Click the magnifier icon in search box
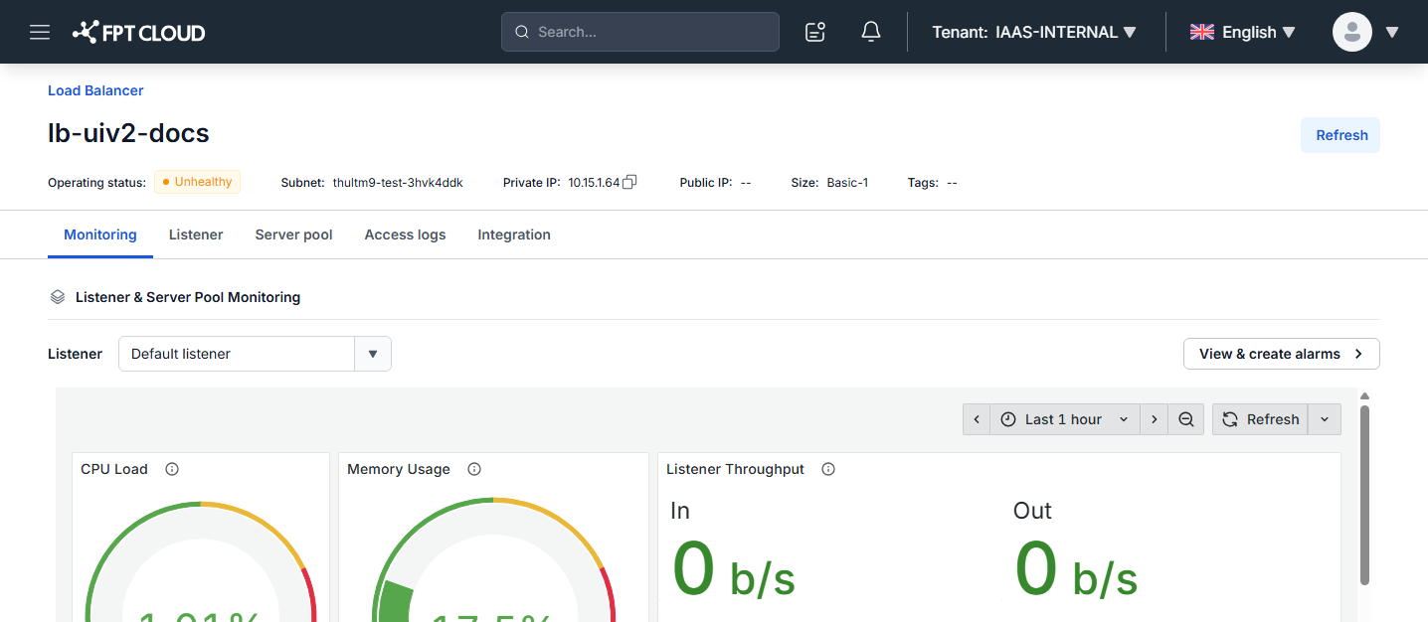This screenshot has height=622, width=1428. click(x=521, y=32)
